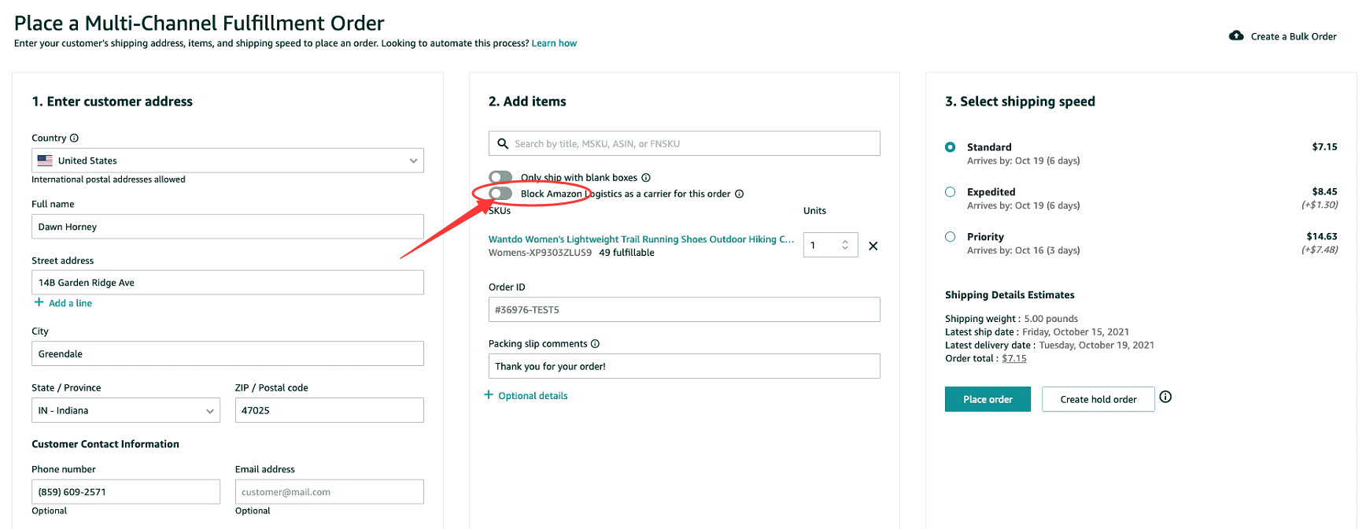Click the Place order button
Viewport: 1366px width, 529px height.
[x=988, y=399]
